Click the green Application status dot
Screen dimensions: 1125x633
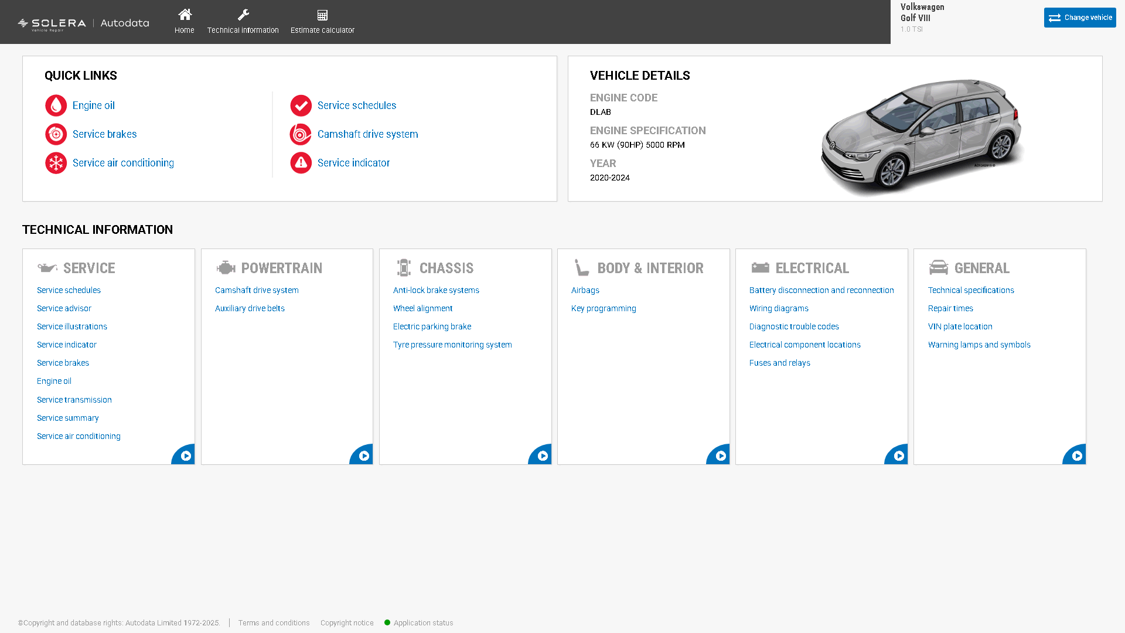(387, 622)
